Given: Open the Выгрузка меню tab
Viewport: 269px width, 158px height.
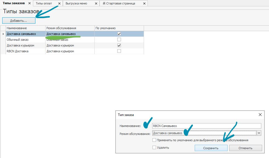Looking at the screenshot, I should coord(76,4).
